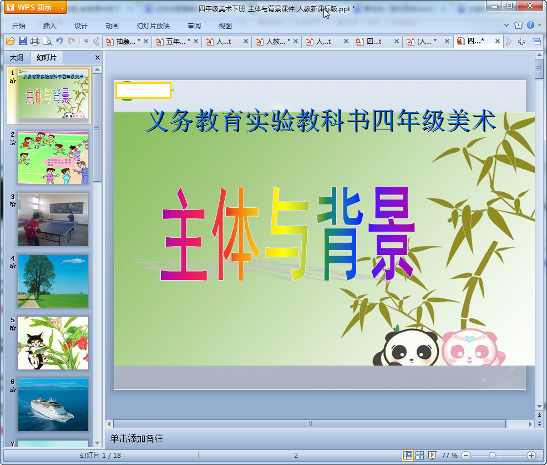Open help with the question mark icon
Viewport: 547px width, 465px height.
(x=530, y=25)
